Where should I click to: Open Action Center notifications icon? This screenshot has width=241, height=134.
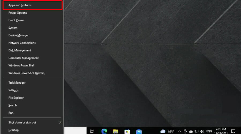coord(233,131)
